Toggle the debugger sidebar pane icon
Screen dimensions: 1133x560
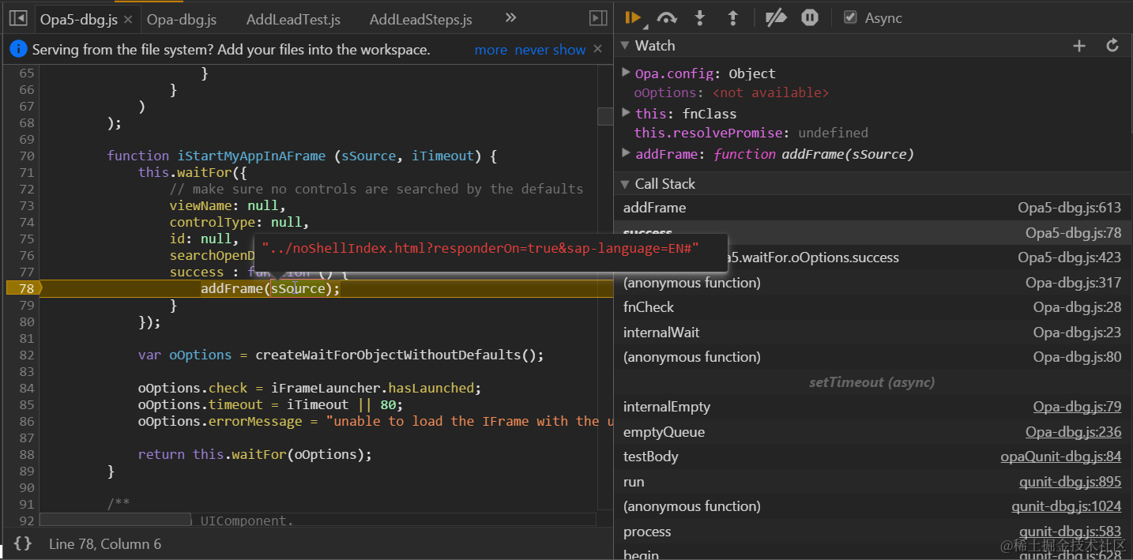pos(598,18)
